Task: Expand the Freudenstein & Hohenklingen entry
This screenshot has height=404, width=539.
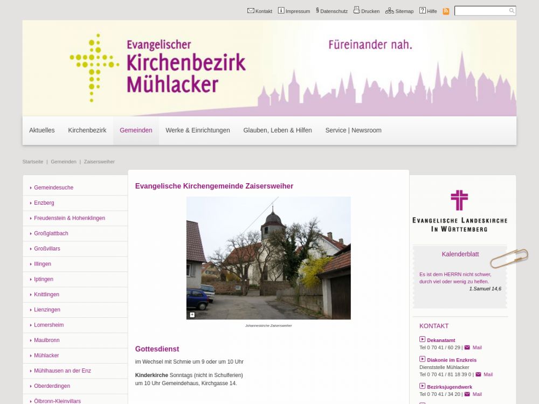Action: 69,218
